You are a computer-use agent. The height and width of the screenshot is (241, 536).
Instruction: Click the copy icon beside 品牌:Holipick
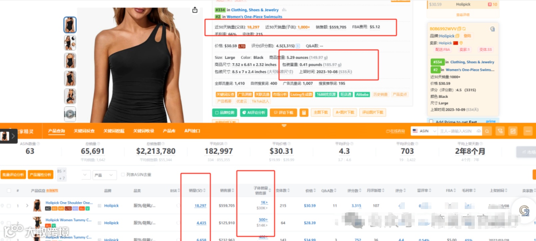(457, 36)
